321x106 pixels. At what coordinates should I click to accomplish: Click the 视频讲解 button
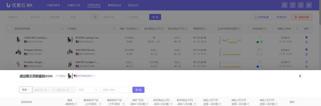click(302, 17)
